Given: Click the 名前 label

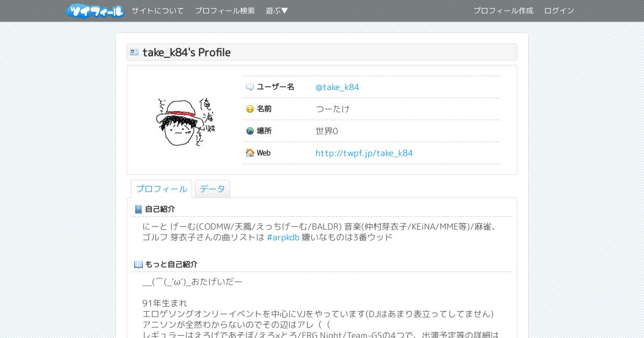Looking at the screenshot, I should (x=264, y=109).
